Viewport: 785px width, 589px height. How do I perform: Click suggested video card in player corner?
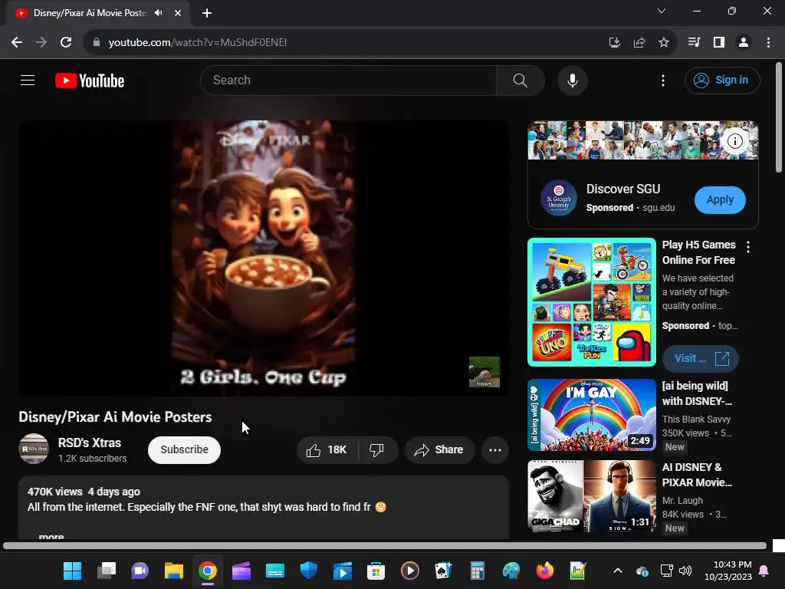(484, 372)
